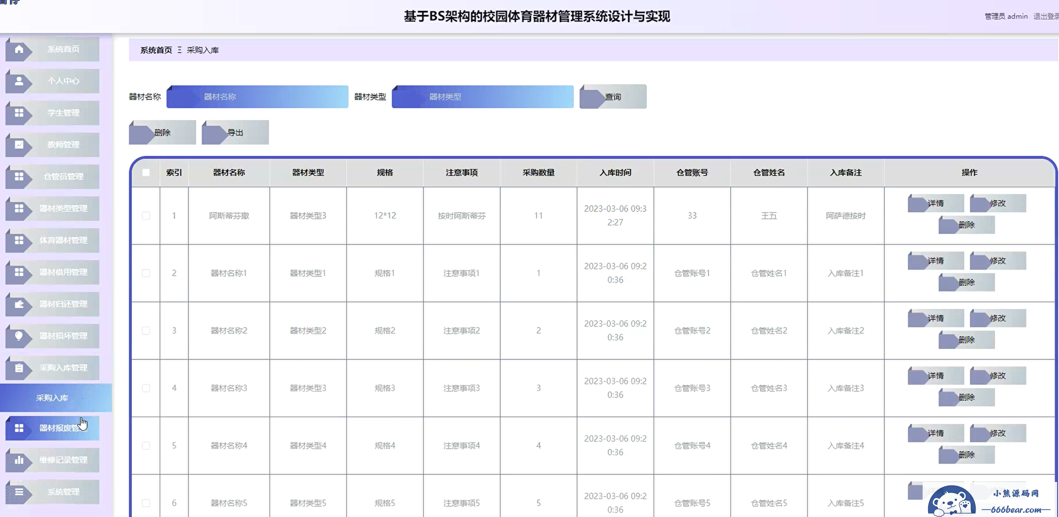Click 详情 for row 器材名称3
Screen dimensions: 1059x517
[x=936, y=376]
